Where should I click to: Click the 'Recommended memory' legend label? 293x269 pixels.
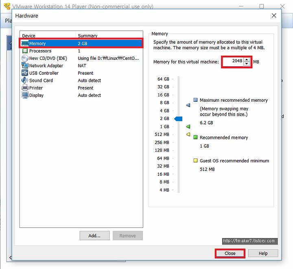[224, 138]
